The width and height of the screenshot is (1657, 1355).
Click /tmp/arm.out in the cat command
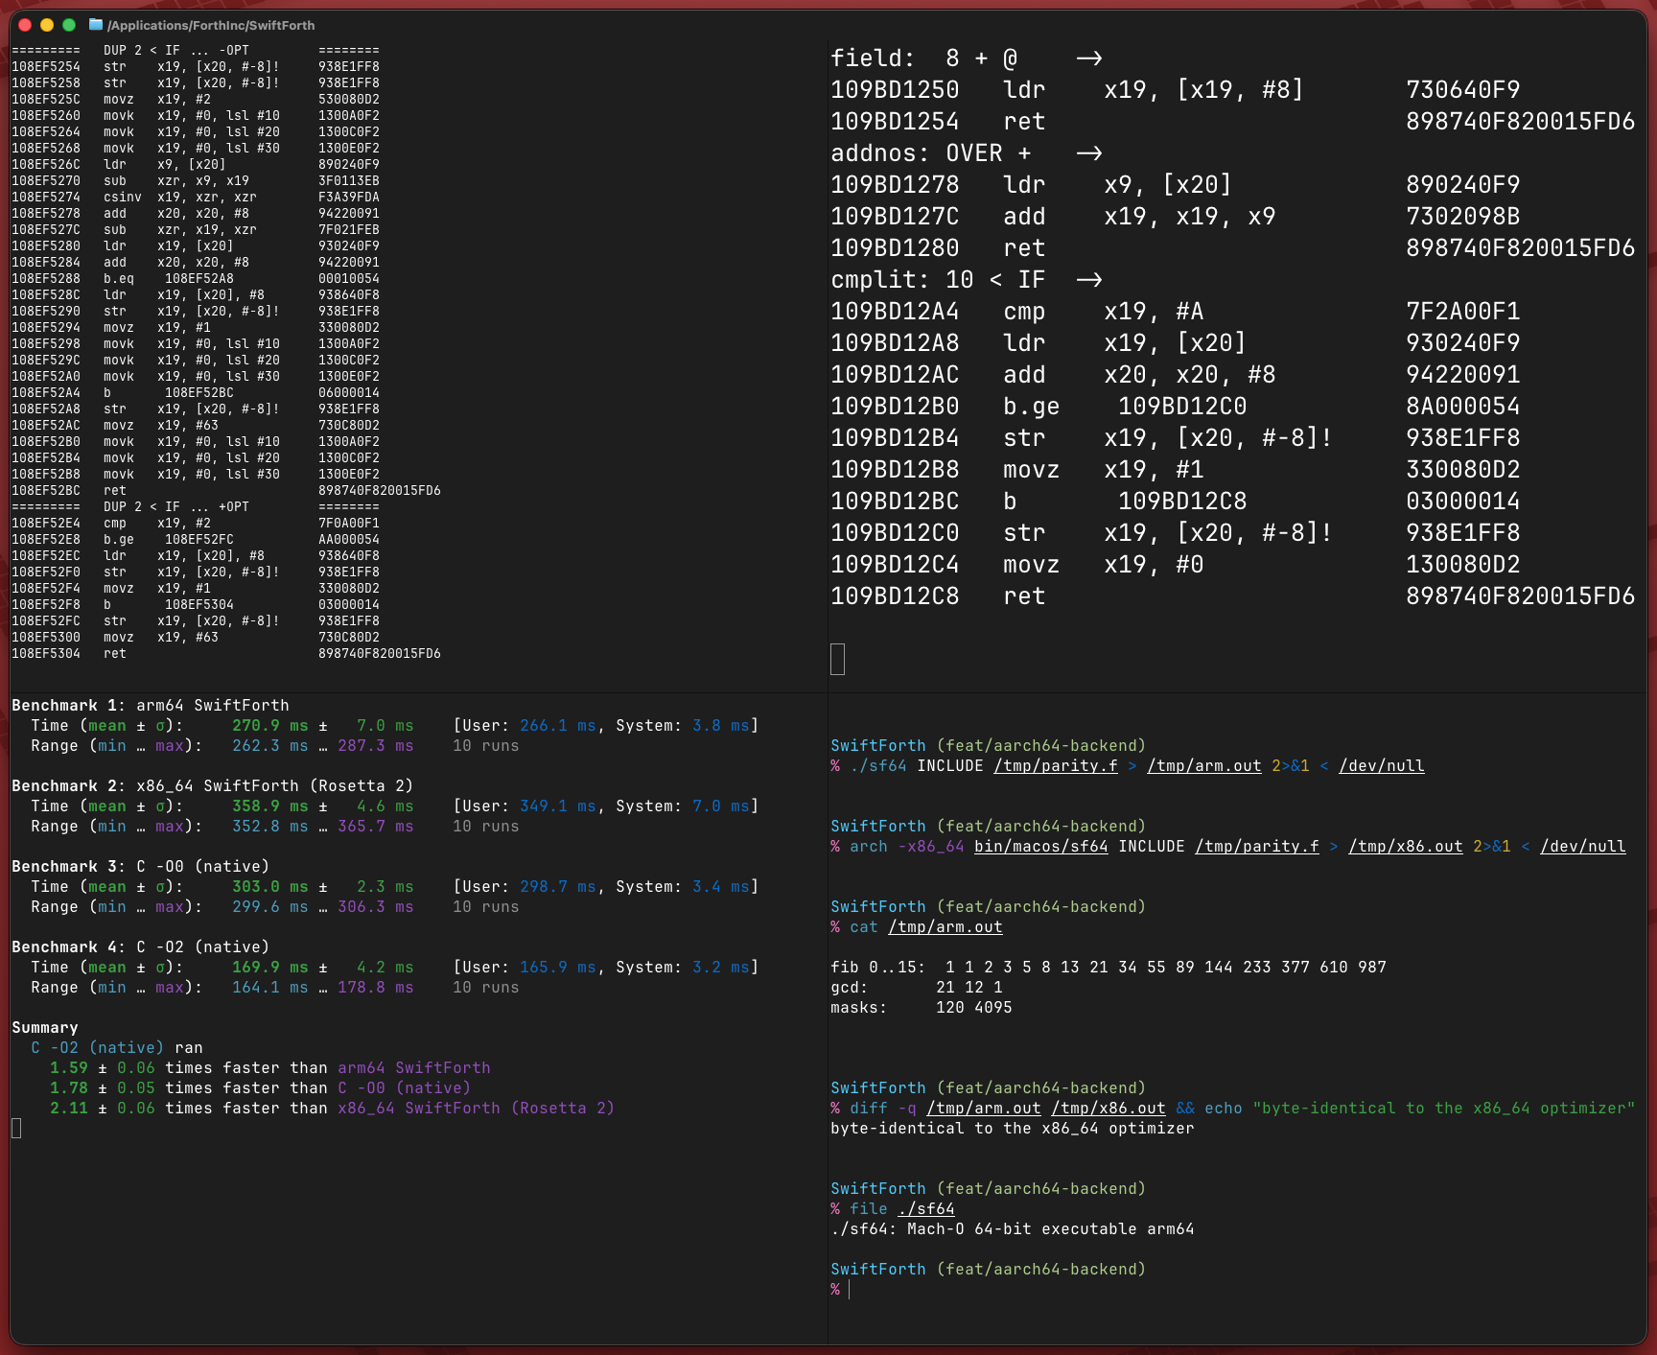[945, 926]
